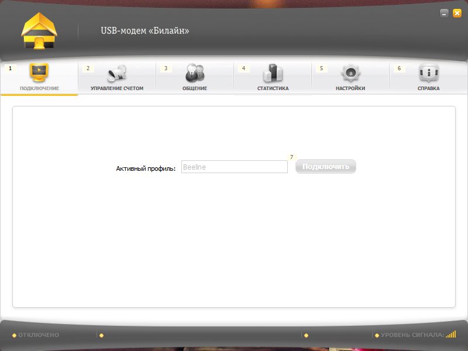Screen dimensions: 468x351
Task: Click the Подключение monitor icon
Action: pyautogui.click(x=39, y=73)
